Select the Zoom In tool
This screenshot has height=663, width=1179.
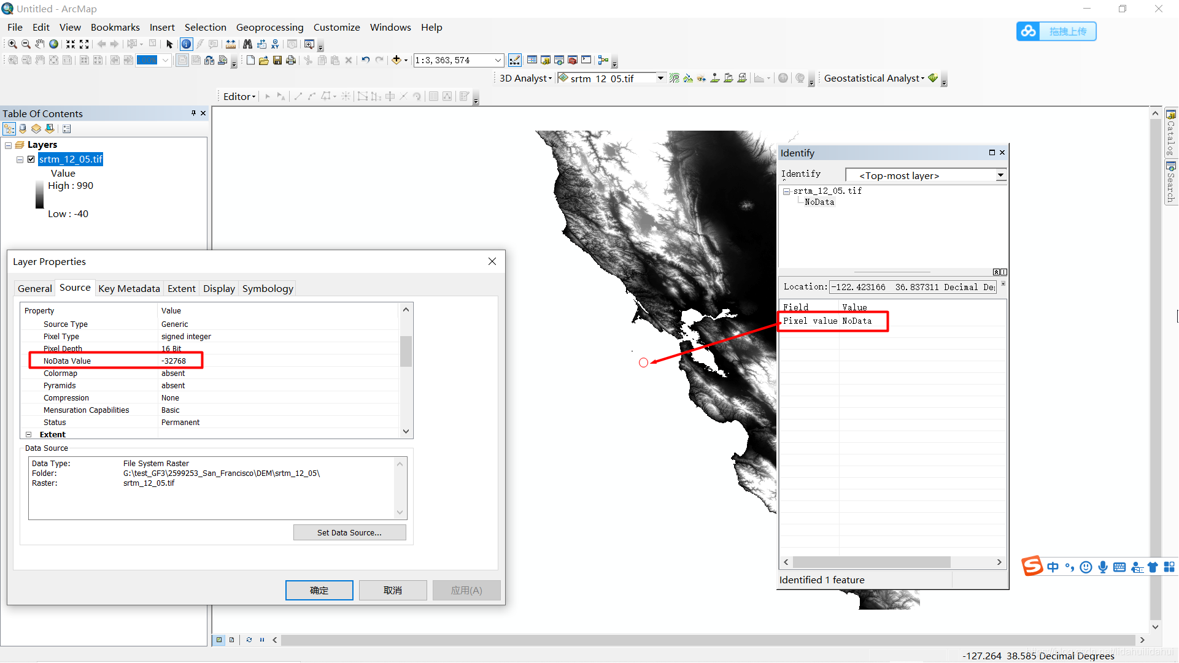[x=12, y=44]
